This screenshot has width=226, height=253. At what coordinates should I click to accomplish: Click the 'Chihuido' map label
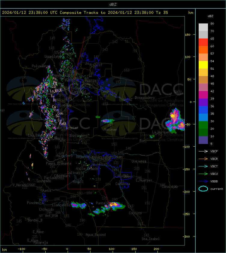pos(46,209)
